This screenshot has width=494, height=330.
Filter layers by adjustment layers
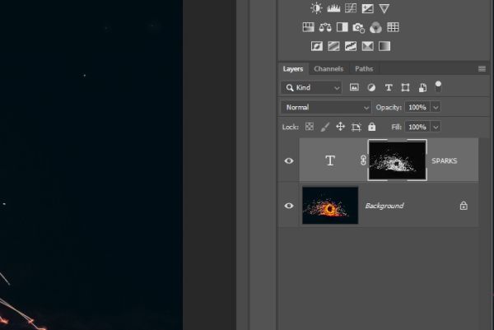[371, 87]
